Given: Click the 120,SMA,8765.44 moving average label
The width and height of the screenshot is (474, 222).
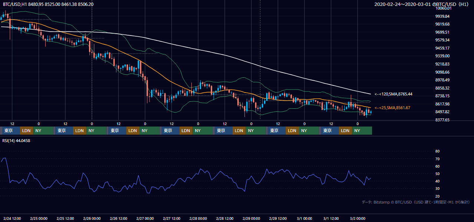Looking at the screenshot, I should 394,94.
